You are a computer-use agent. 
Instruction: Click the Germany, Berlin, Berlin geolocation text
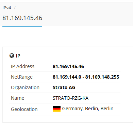pos(88,109)
